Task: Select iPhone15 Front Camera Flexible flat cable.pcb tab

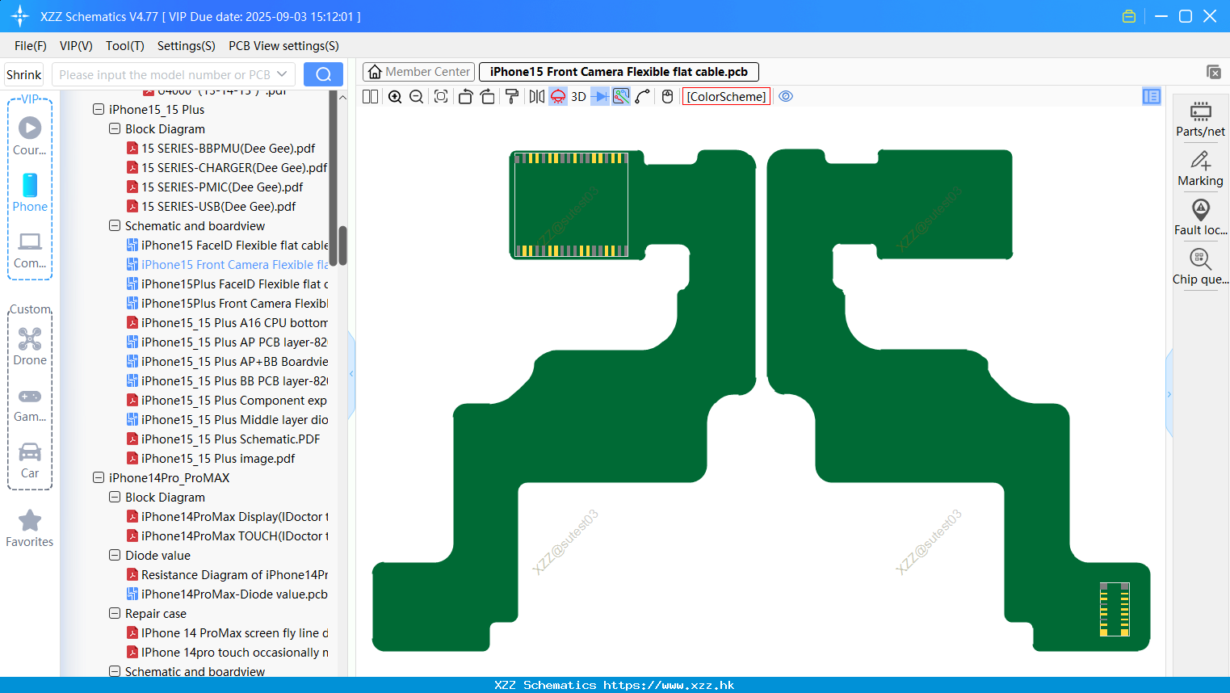Action: click(x=619, y=72)
